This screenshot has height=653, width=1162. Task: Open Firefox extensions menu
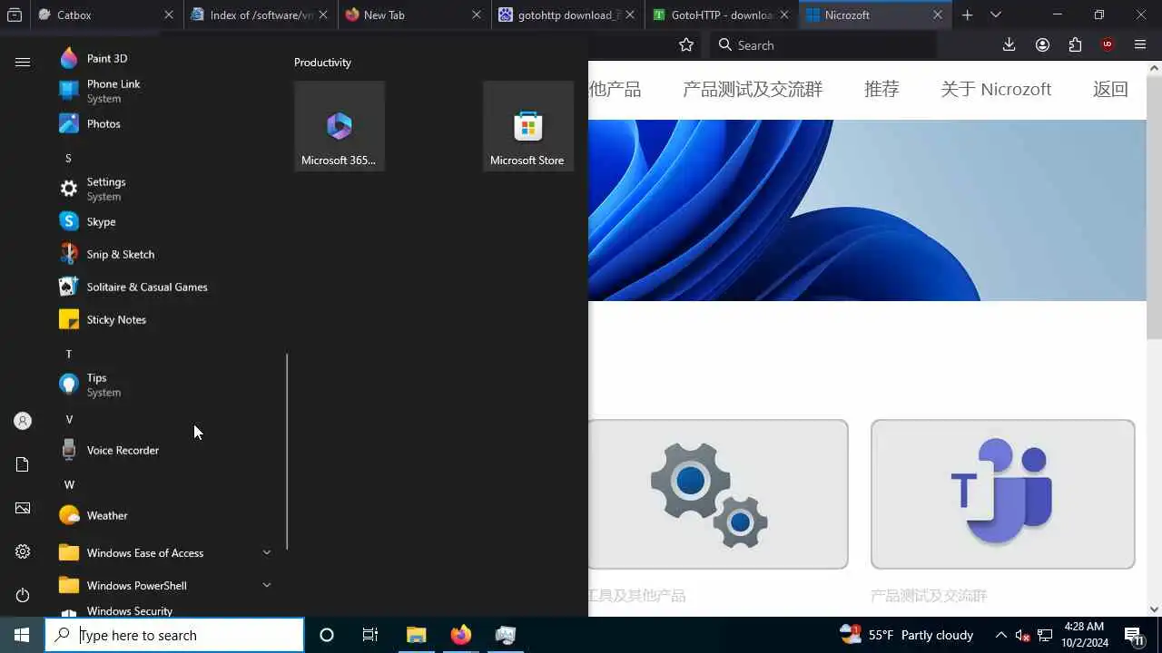pyautogui.click(x=1075, y=45)
